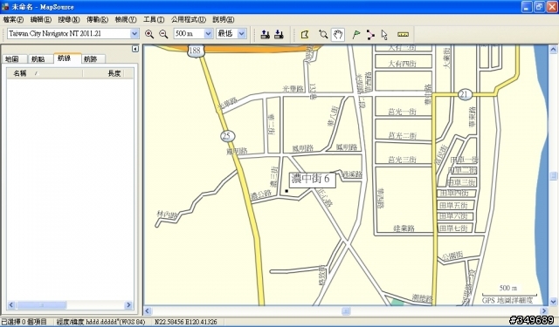
Task: Click the side panel horizontal scrollbar thumb
Action: point(42,305)
